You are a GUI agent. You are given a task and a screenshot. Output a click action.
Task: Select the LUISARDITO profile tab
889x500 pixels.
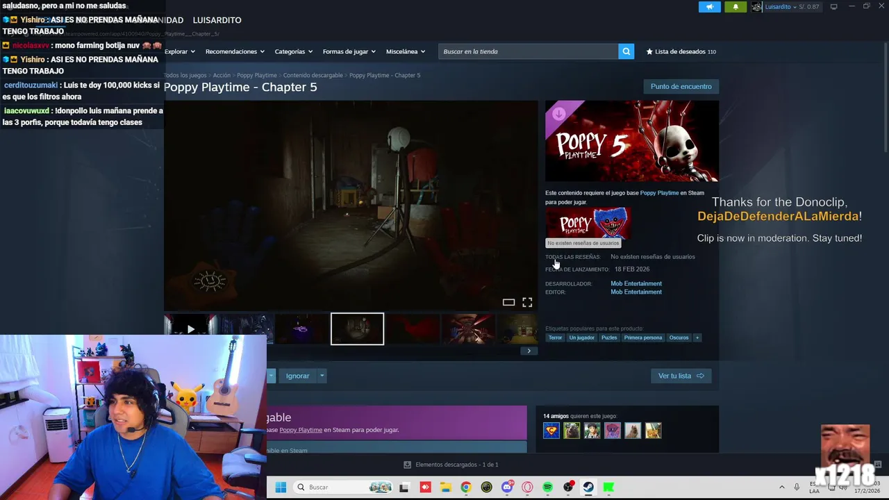pyautogui.click(x=217, y=20)
